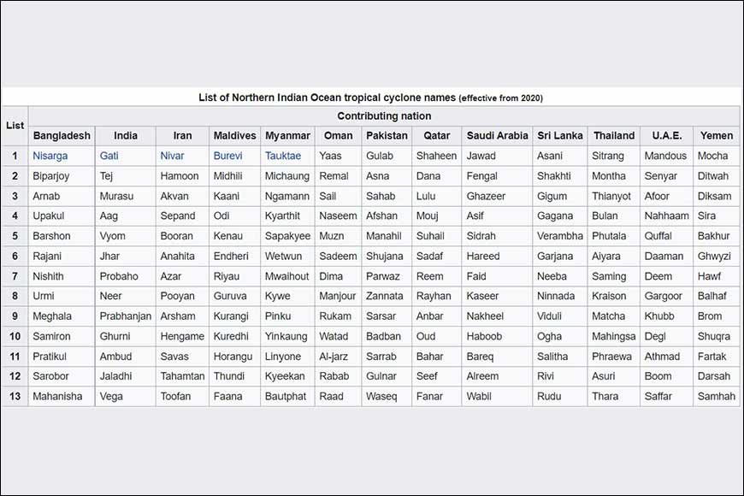This screenshot has width=744, height=496.
Task: Select the Saudi Arabia column header
Action: coord(497,135)
